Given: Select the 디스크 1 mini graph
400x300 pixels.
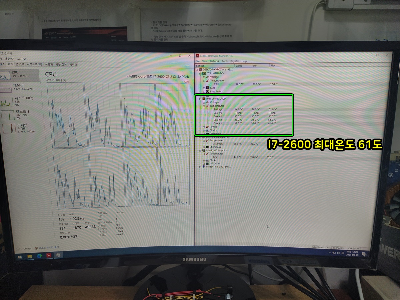Looking at the screenshot, I should click(7, 115).
